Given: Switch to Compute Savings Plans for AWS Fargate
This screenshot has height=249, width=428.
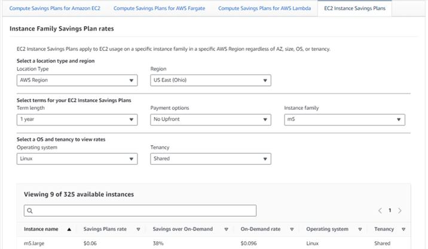Looking at the screenshot, I should tap(159, 8).
